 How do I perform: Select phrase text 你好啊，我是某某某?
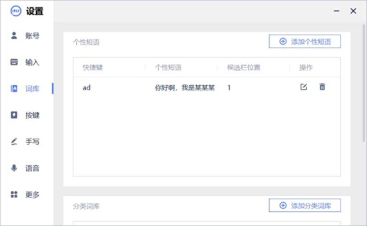coord(185,88)
